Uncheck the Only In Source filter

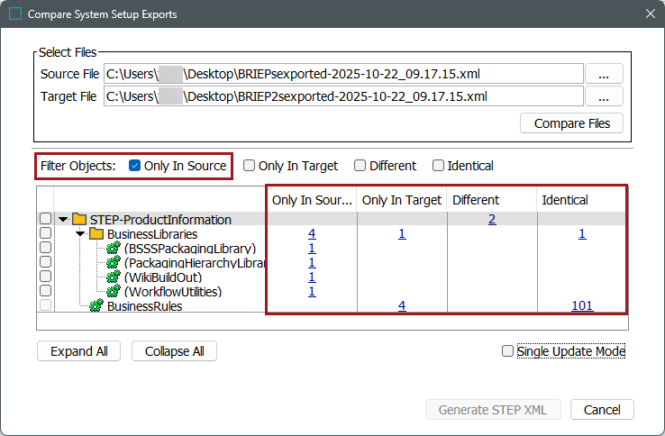[135, 166]
